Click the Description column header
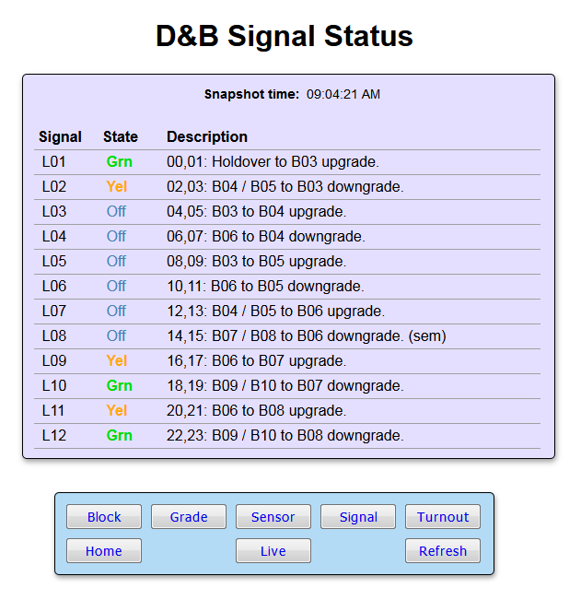581x600 pixels. (x=207, y=137)
